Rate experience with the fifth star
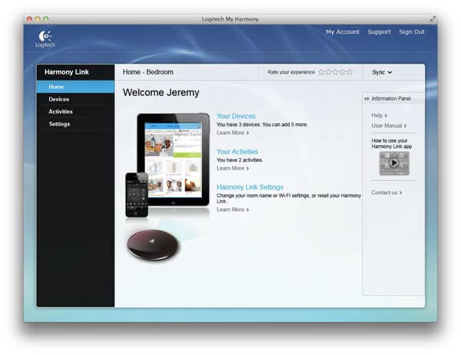 coord(350,72)
